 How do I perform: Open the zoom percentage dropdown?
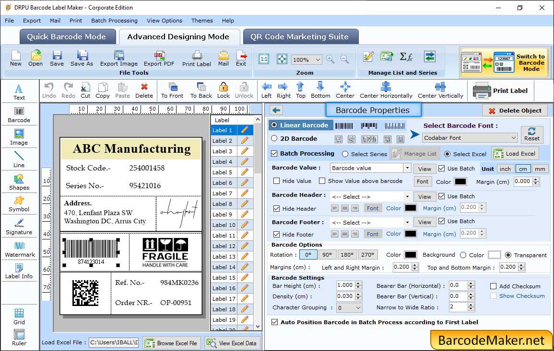(306, 59)
